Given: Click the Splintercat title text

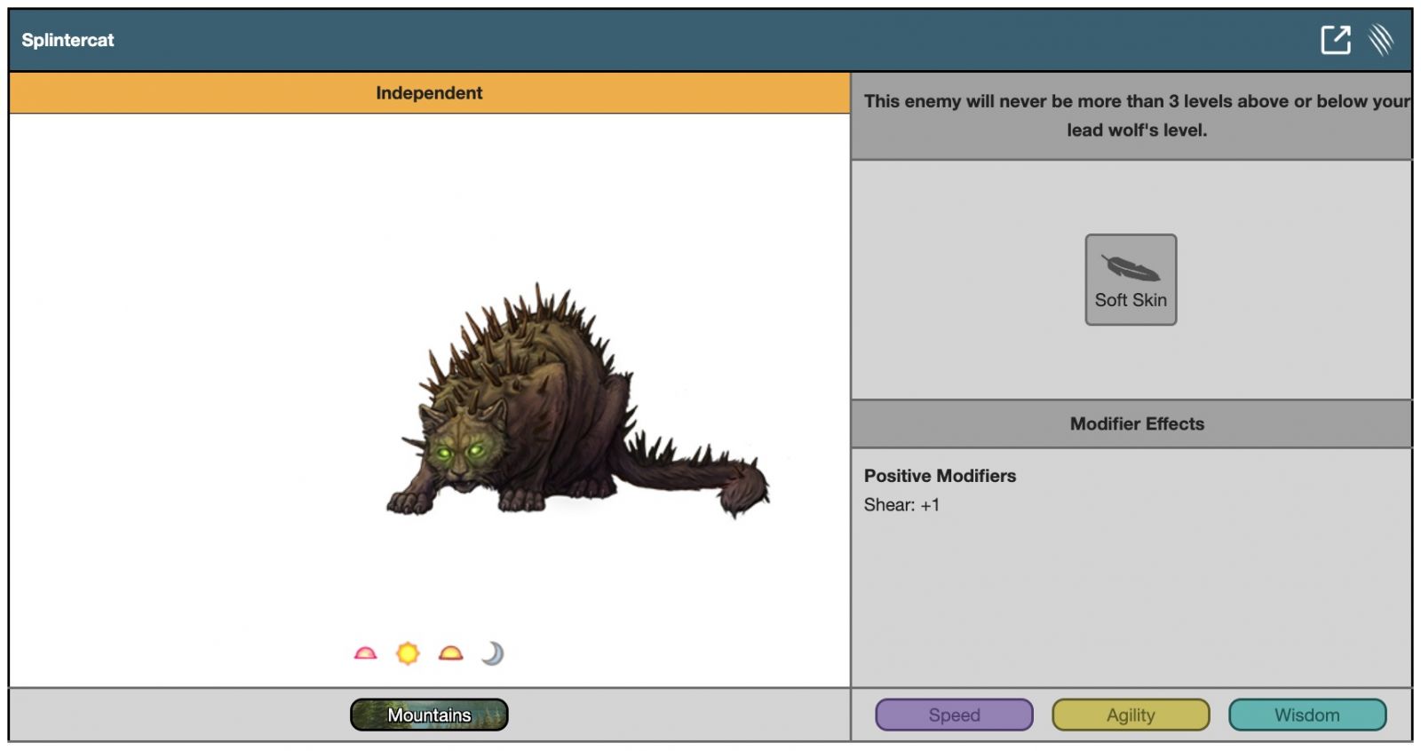Looking at the screenshot, I should tap(67, 40).
